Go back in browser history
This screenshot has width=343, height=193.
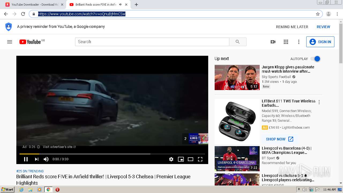pos(6,14)
